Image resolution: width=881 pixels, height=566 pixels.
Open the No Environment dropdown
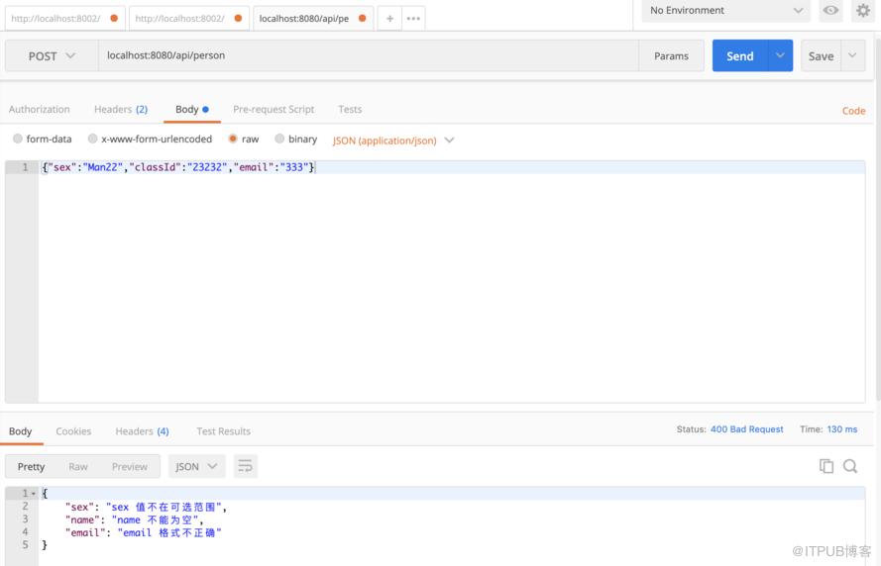click(x=726, y=11)
